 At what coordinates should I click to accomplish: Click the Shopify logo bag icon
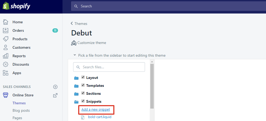point(6,6)
